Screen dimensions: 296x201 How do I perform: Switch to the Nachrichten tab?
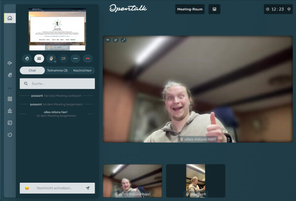point(82,71)
